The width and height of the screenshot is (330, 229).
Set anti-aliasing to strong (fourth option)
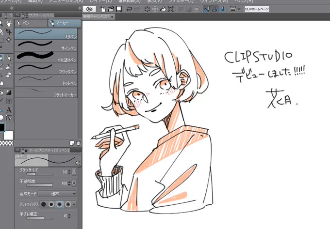(68, 204)
